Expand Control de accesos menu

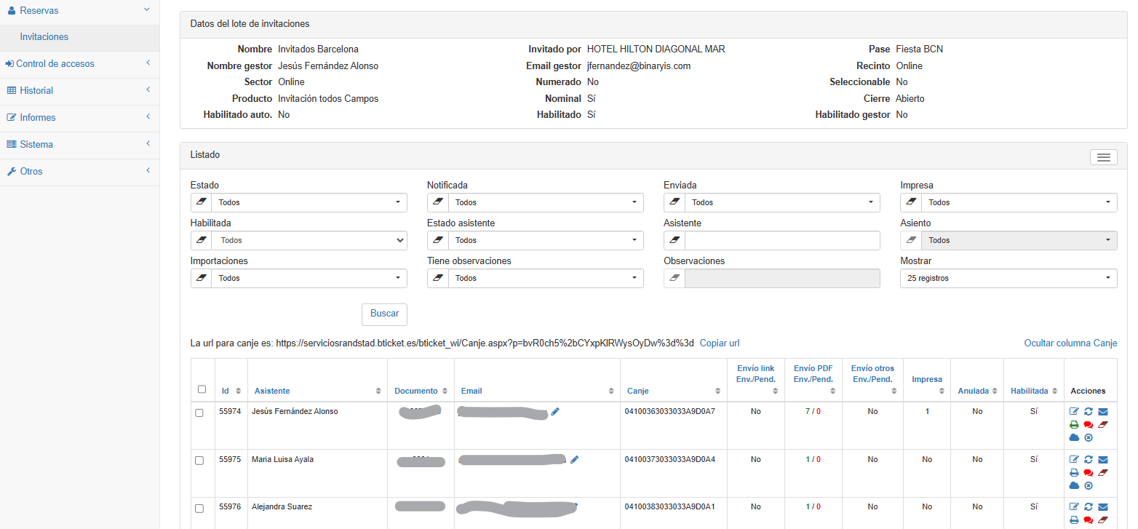coord(79,64)
